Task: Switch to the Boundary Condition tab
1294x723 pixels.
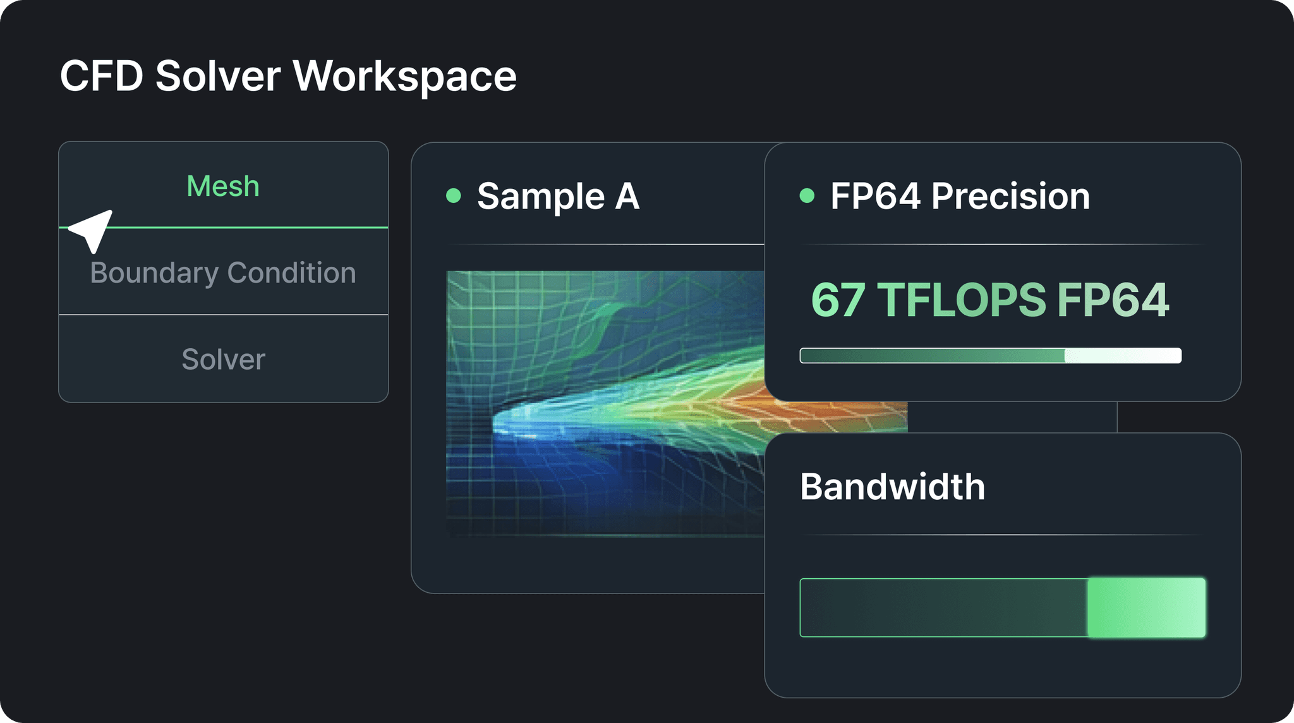Action: 223,272
